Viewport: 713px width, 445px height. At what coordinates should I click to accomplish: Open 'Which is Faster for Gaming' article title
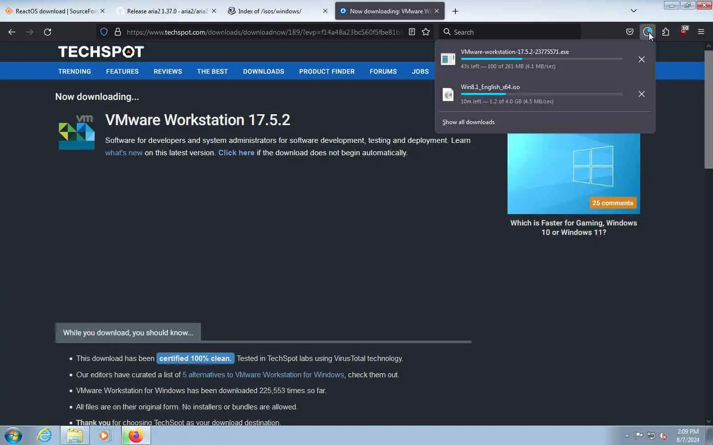click(x=573, y=227)
